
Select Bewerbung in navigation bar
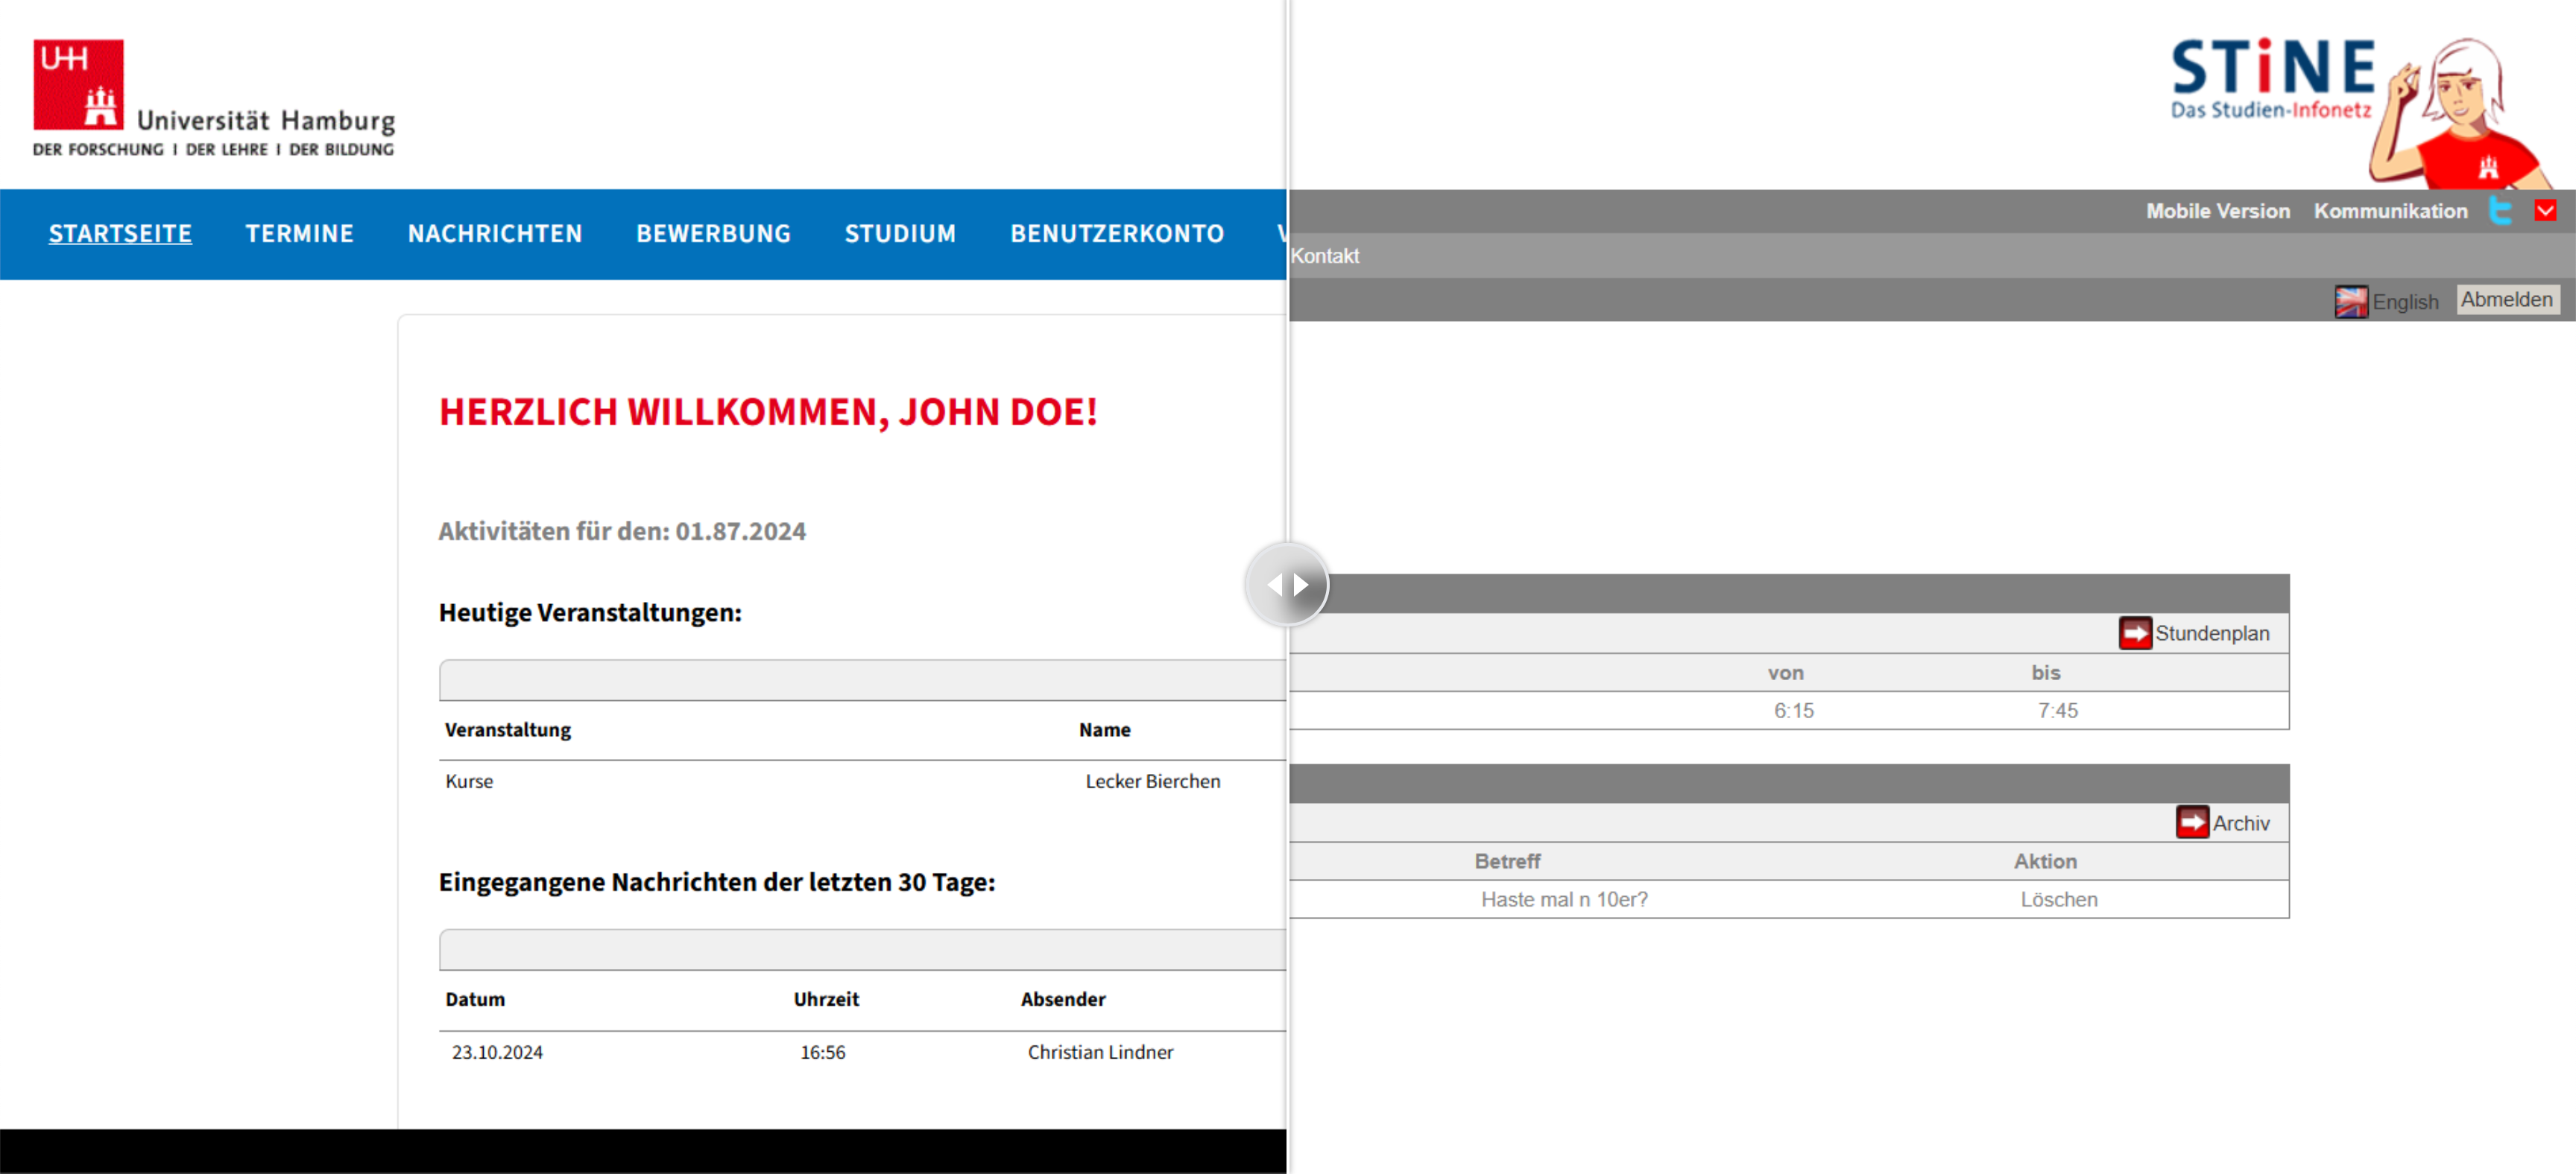713,234
